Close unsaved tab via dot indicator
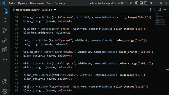Viewport: 169px width, 95px height. click(x=55, y=9)
